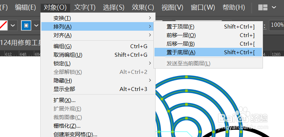Click the 100% zoom field

pyautogui.click(x=277, y=25)
